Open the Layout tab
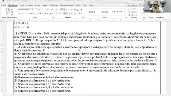Viewport: 171px width, 96px height. (45, 5)
